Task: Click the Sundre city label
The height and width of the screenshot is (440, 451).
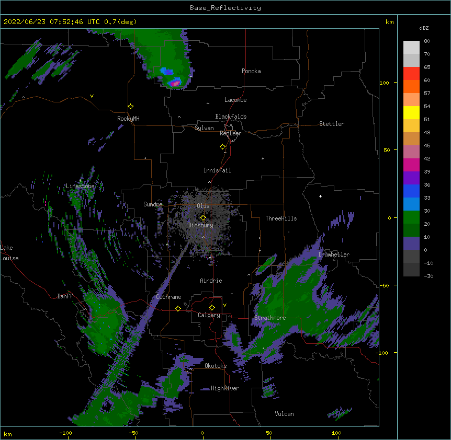Action: coord(153,204)
